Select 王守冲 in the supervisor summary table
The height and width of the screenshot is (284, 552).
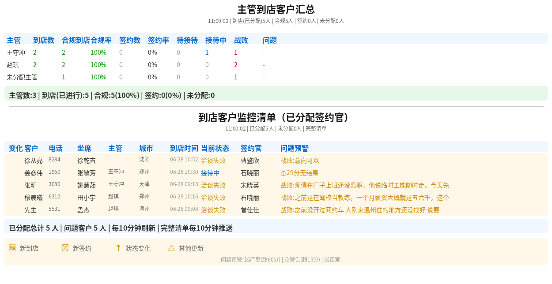[16, 52]
